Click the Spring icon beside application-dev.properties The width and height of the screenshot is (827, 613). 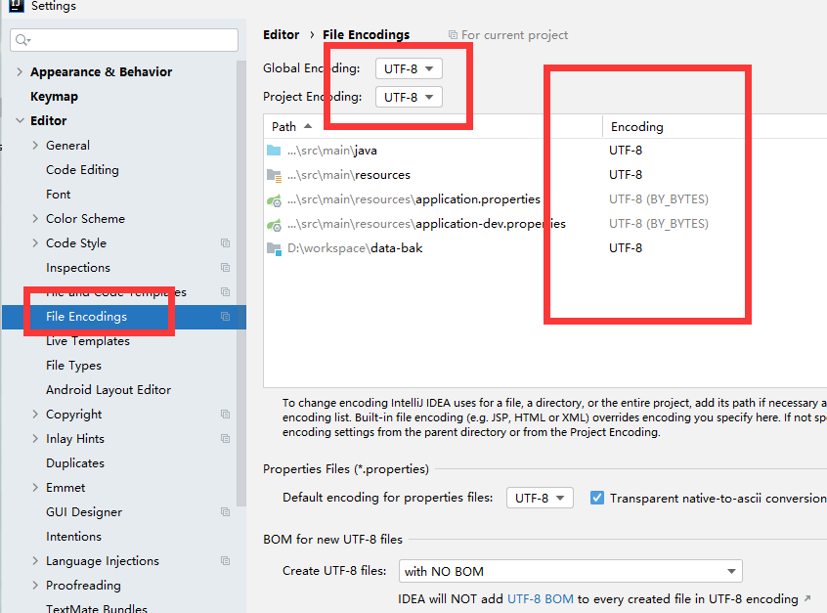pyautogui.click(x=273, y=223)
